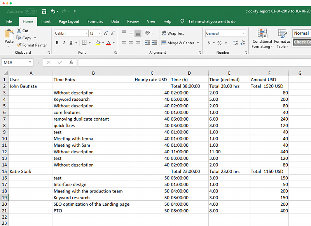Viewport: 311px width, 226px height.
Task: Toggle Bold formatting
Action: pos(57,43)
